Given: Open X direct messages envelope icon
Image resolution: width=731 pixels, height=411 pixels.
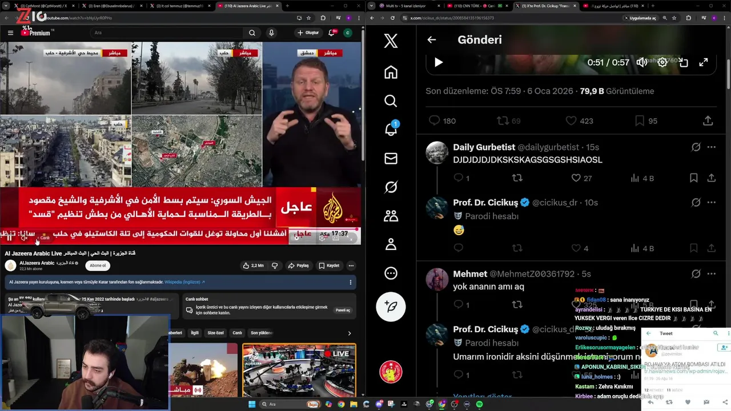Looking at the screenshot, I should click(391, 158).
